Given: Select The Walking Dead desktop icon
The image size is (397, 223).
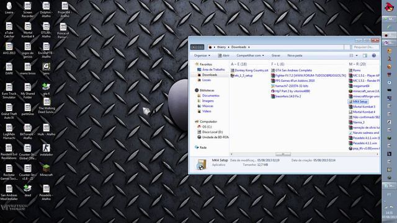Looking at the screenshot, I should (47, 106).
